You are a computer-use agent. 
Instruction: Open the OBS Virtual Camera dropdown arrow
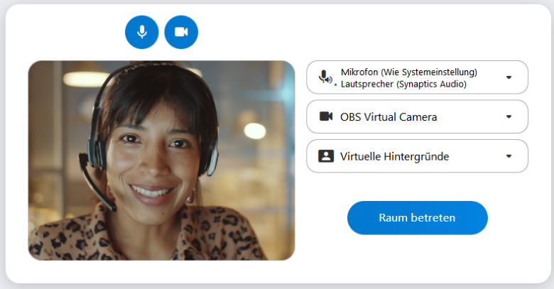pos(509,117)
